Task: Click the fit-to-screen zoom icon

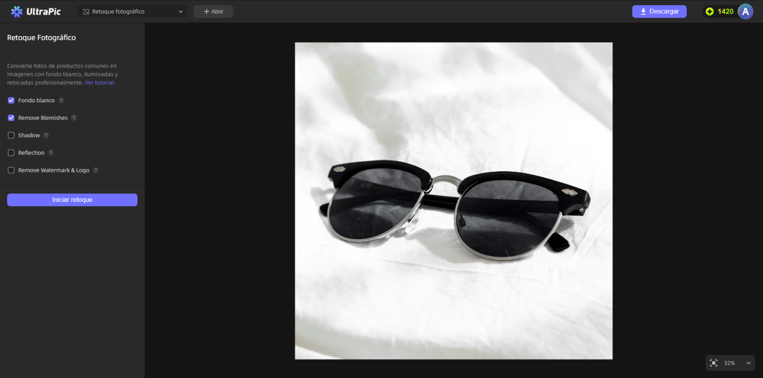Action: pyautogui.click(x=714, y=363)
